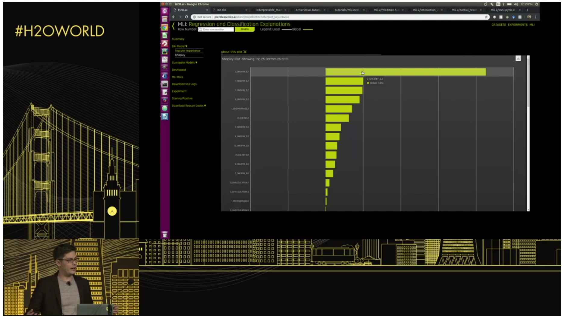Reload the page with refresh icon
Image resolution: width=564 pixels, height=319 pixels.
(x=186, y=17)
